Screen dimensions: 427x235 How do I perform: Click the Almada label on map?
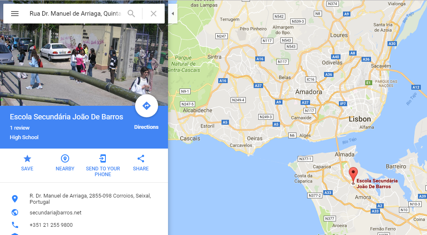(345, 154)
